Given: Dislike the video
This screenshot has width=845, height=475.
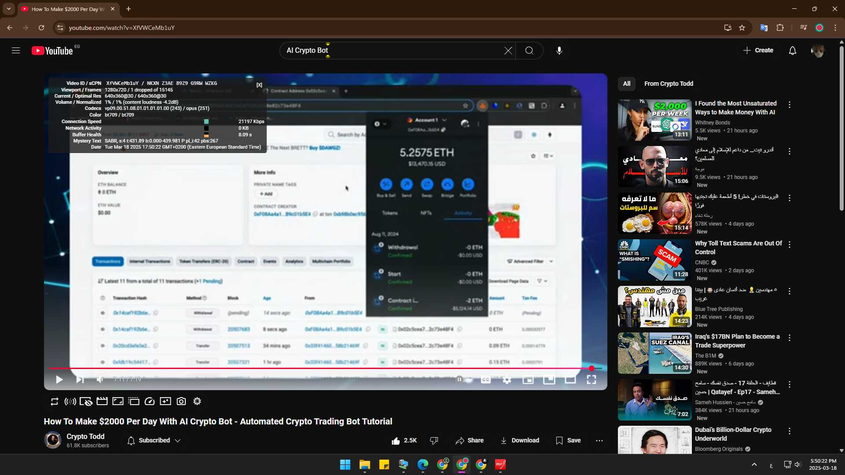Looking at the screenshot, I should point(434,440).
